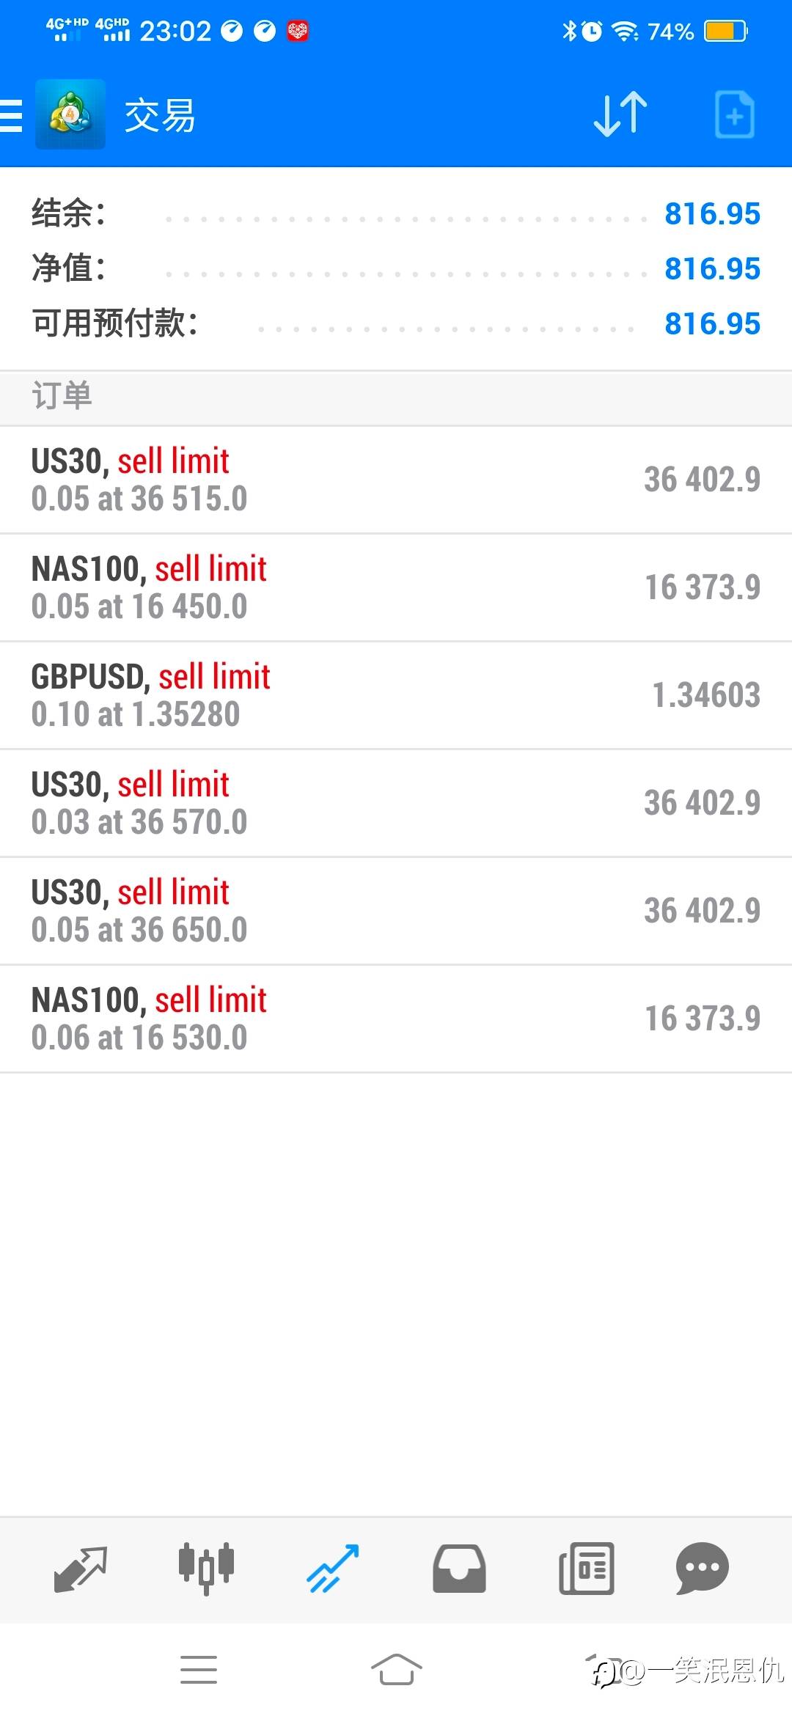Select the Trade tab trend icon
Screen dimensions: 792x1716
point(333,1569)
